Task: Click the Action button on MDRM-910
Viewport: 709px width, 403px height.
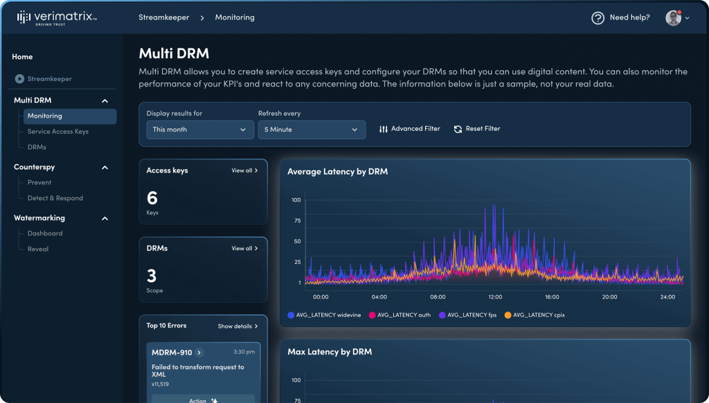Action: click(203, 399)
